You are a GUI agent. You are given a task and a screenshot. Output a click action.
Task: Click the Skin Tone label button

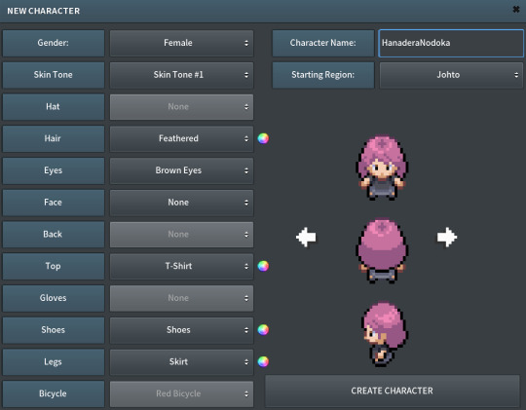[54, 75]
